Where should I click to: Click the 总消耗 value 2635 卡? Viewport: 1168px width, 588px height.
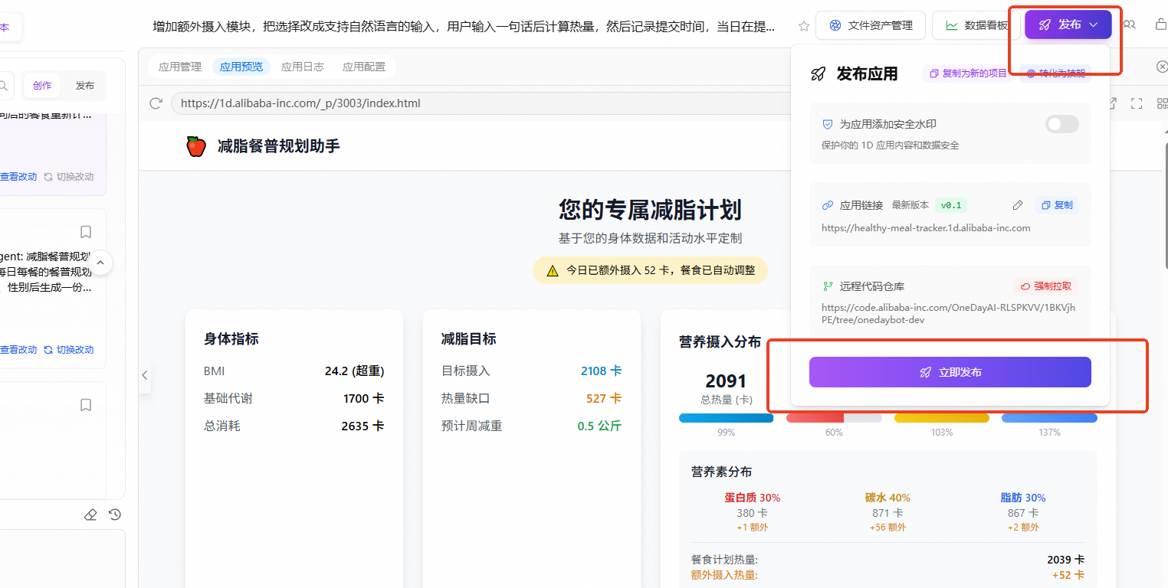click(363, 426)
